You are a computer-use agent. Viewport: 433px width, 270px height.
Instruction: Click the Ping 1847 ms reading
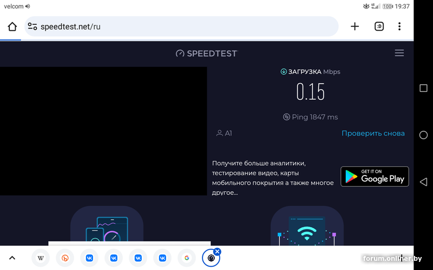coord(314,117)
